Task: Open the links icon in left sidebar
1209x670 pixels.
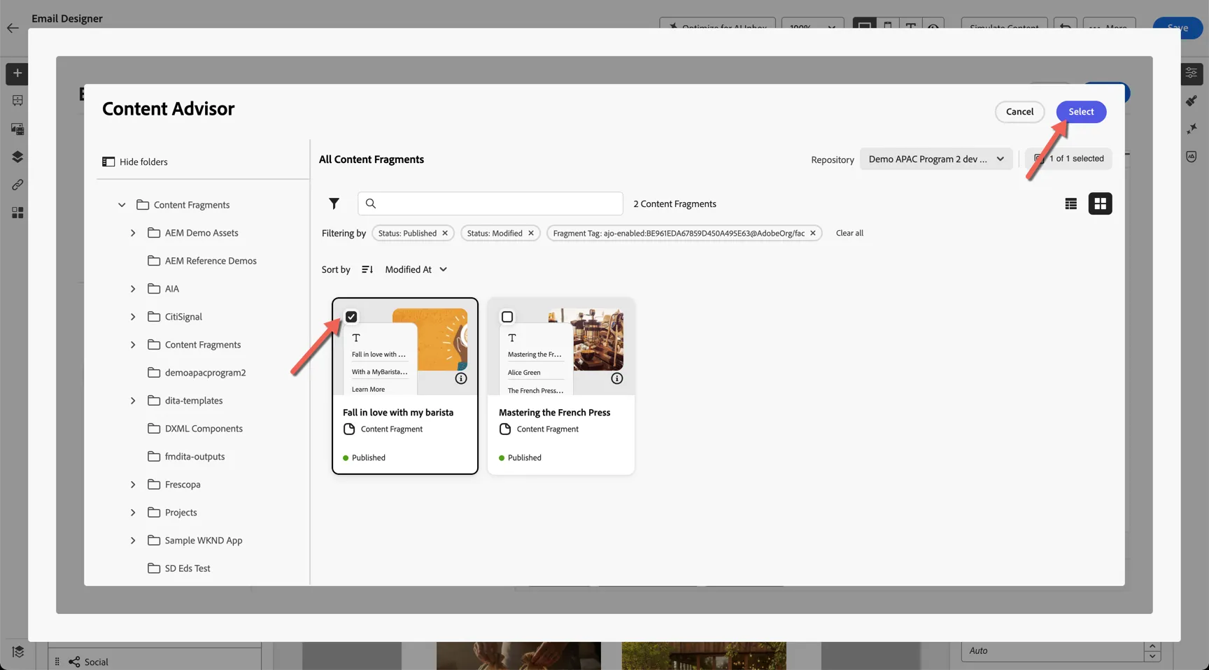Action: (x=17, y=185)
